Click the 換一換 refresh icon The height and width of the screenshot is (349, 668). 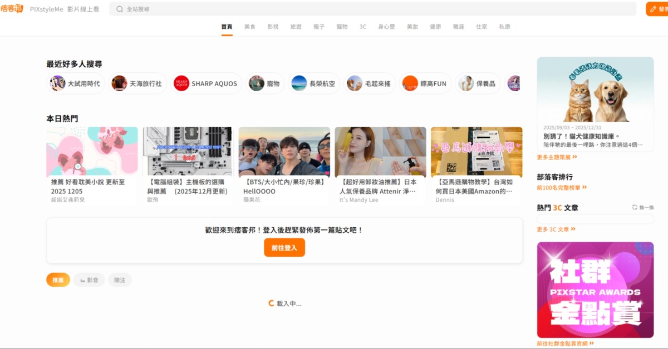[x=635, y=207]
